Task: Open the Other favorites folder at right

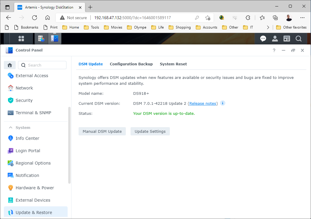Action: (x=292, y=27)
